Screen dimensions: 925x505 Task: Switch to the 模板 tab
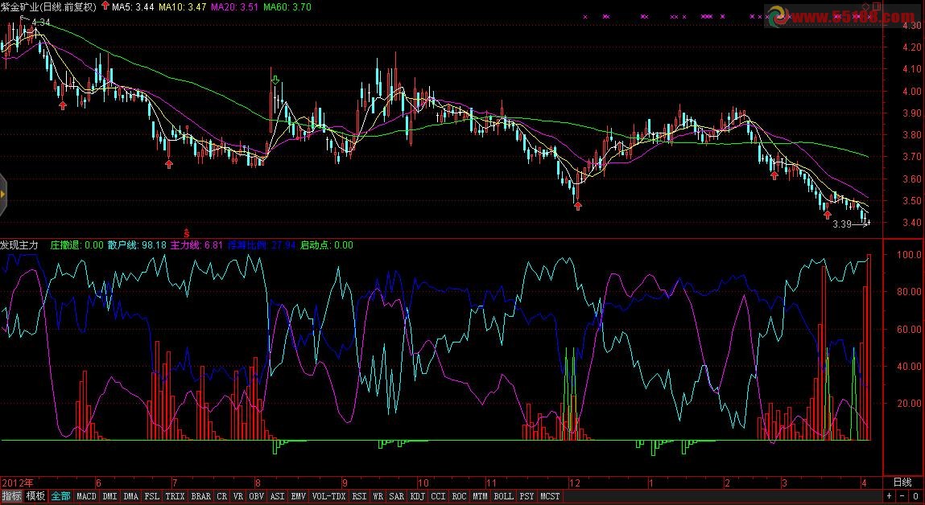[x=35, y=496]
